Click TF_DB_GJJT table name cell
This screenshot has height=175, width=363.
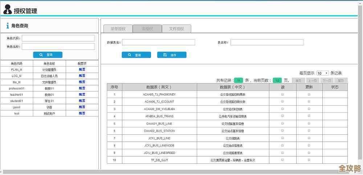click(x=159, y=160)
